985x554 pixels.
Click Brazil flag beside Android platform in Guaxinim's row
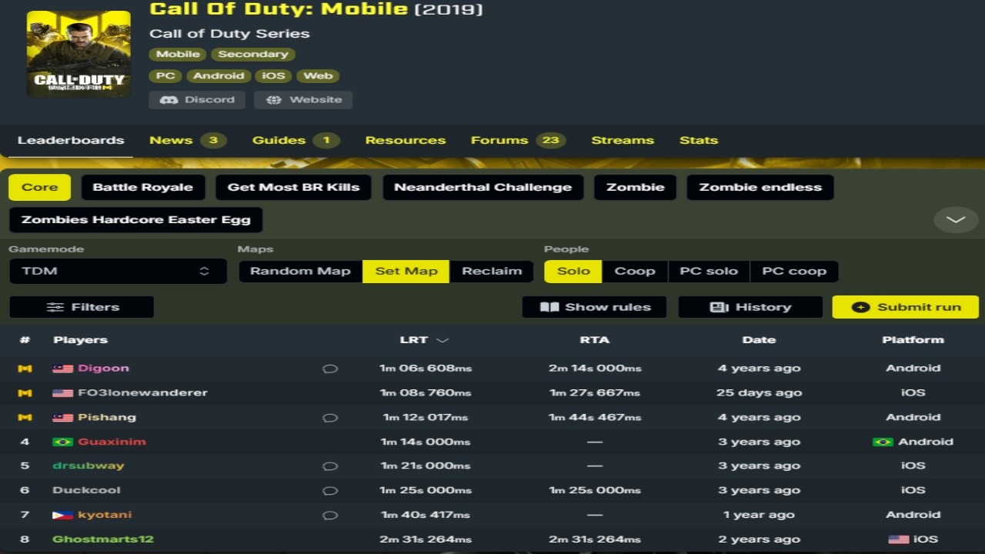tap(883, 442)
